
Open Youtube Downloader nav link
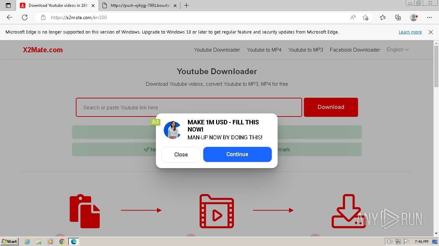pyautogui.click(x=217, y=50)
